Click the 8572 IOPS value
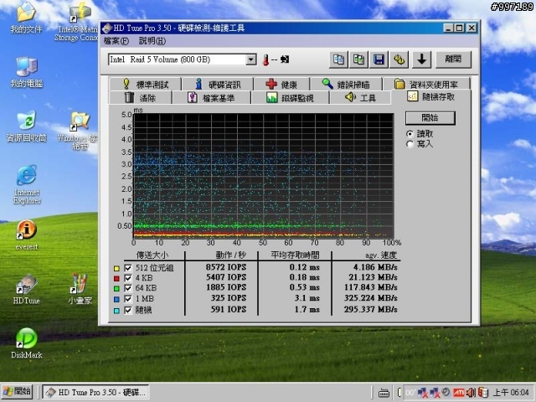Screen dimensions: 536x402 [x=226, y=267]
